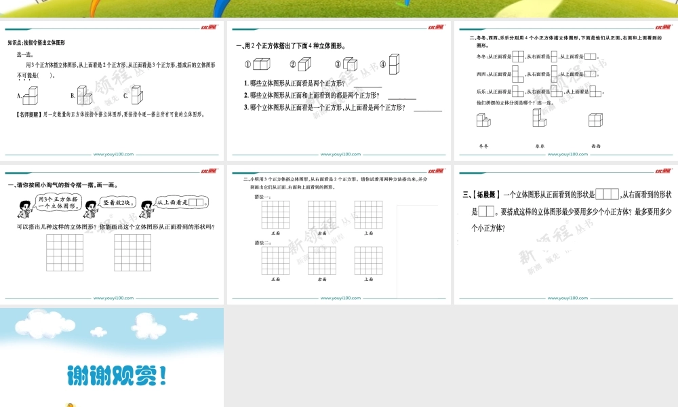Select cube figure option B

tap(84, 94)
